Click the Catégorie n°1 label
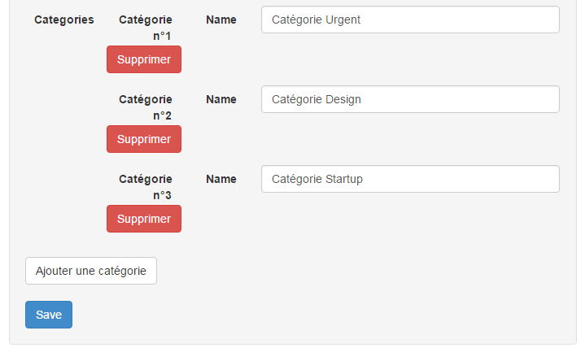This screenshot has width=581, height=348. point(145,28)
